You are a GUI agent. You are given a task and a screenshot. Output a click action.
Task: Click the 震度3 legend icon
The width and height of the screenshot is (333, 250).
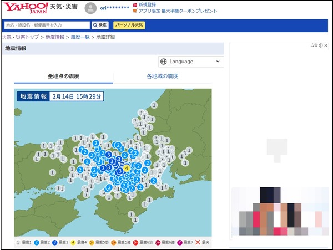[x=55, y=242]
